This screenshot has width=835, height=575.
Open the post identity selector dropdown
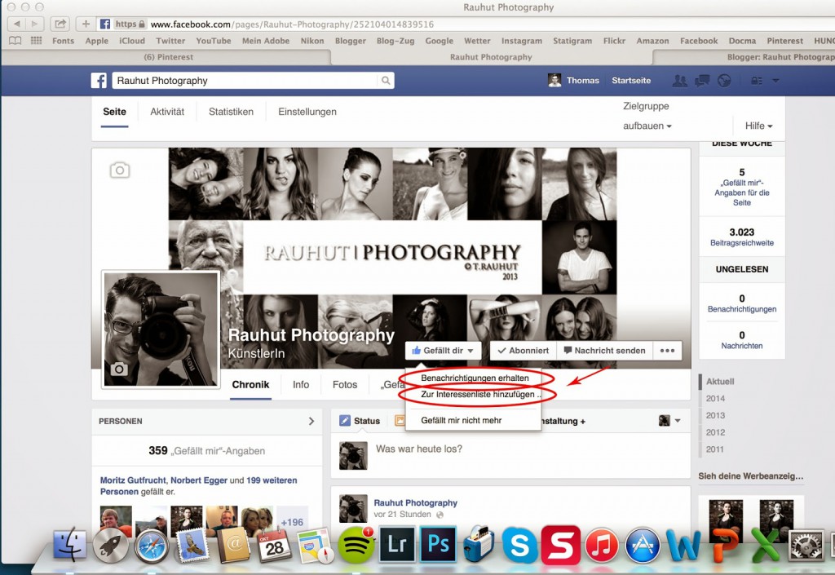[x=669, y=421]
